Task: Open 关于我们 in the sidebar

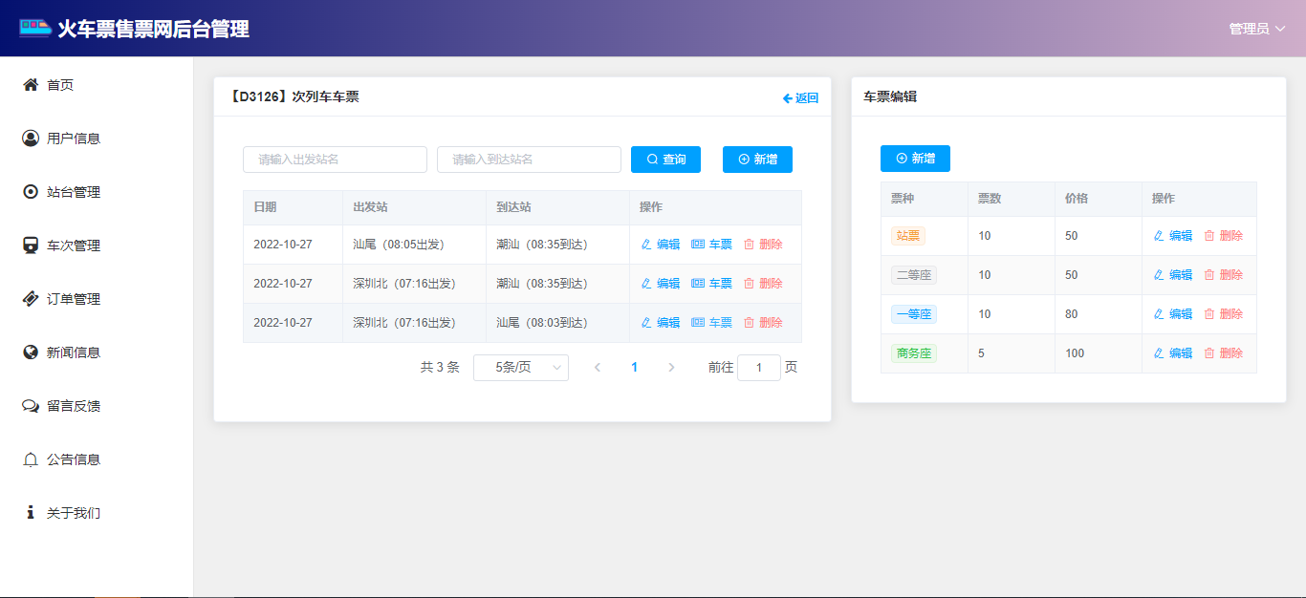Action: [x=74, y=513]
